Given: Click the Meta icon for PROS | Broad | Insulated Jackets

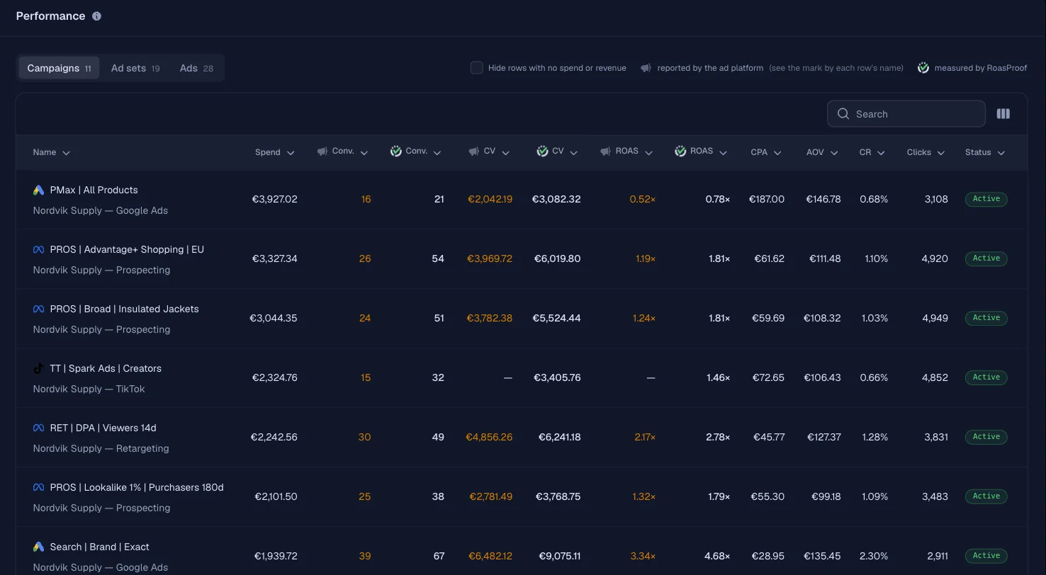Looking at the screenshot, I should point(39,309).
